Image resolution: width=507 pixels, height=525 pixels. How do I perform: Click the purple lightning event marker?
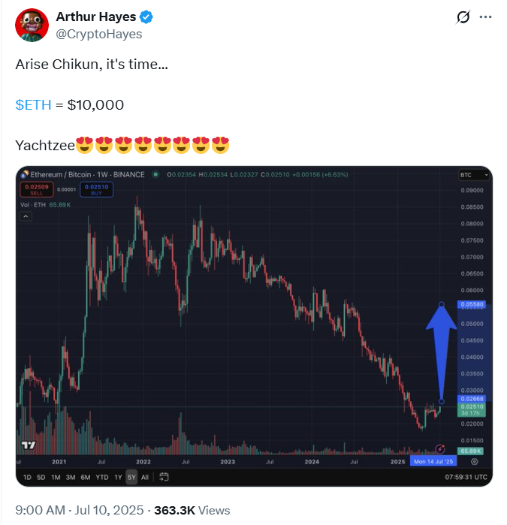(x=439, y=448)
